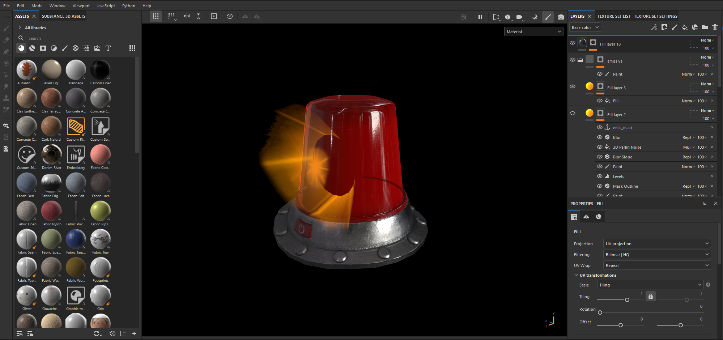Toggle the tiling lock button

pyautogui.click(x=651, y=297)
